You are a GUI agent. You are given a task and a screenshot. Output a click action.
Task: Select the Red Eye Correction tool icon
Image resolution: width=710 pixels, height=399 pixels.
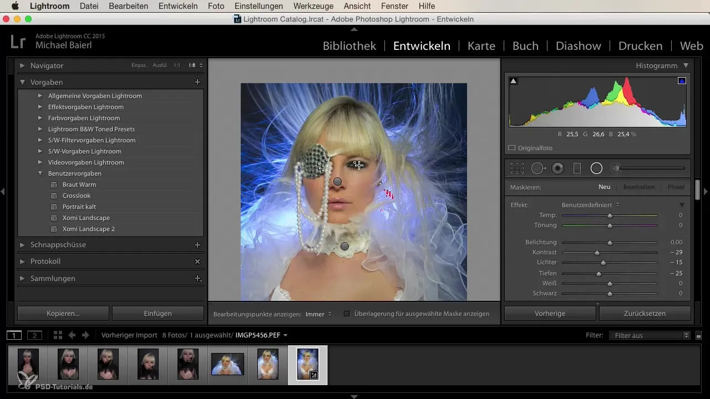click(x=558, y=168)
